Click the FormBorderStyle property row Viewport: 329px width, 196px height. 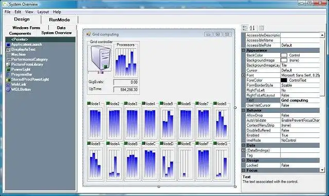coord(283,85)
